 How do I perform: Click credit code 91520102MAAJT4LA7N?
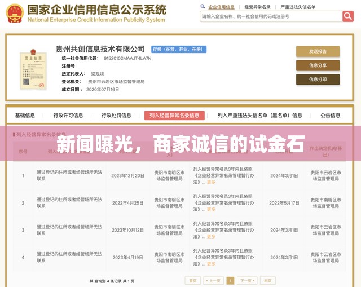click(127, 58)
